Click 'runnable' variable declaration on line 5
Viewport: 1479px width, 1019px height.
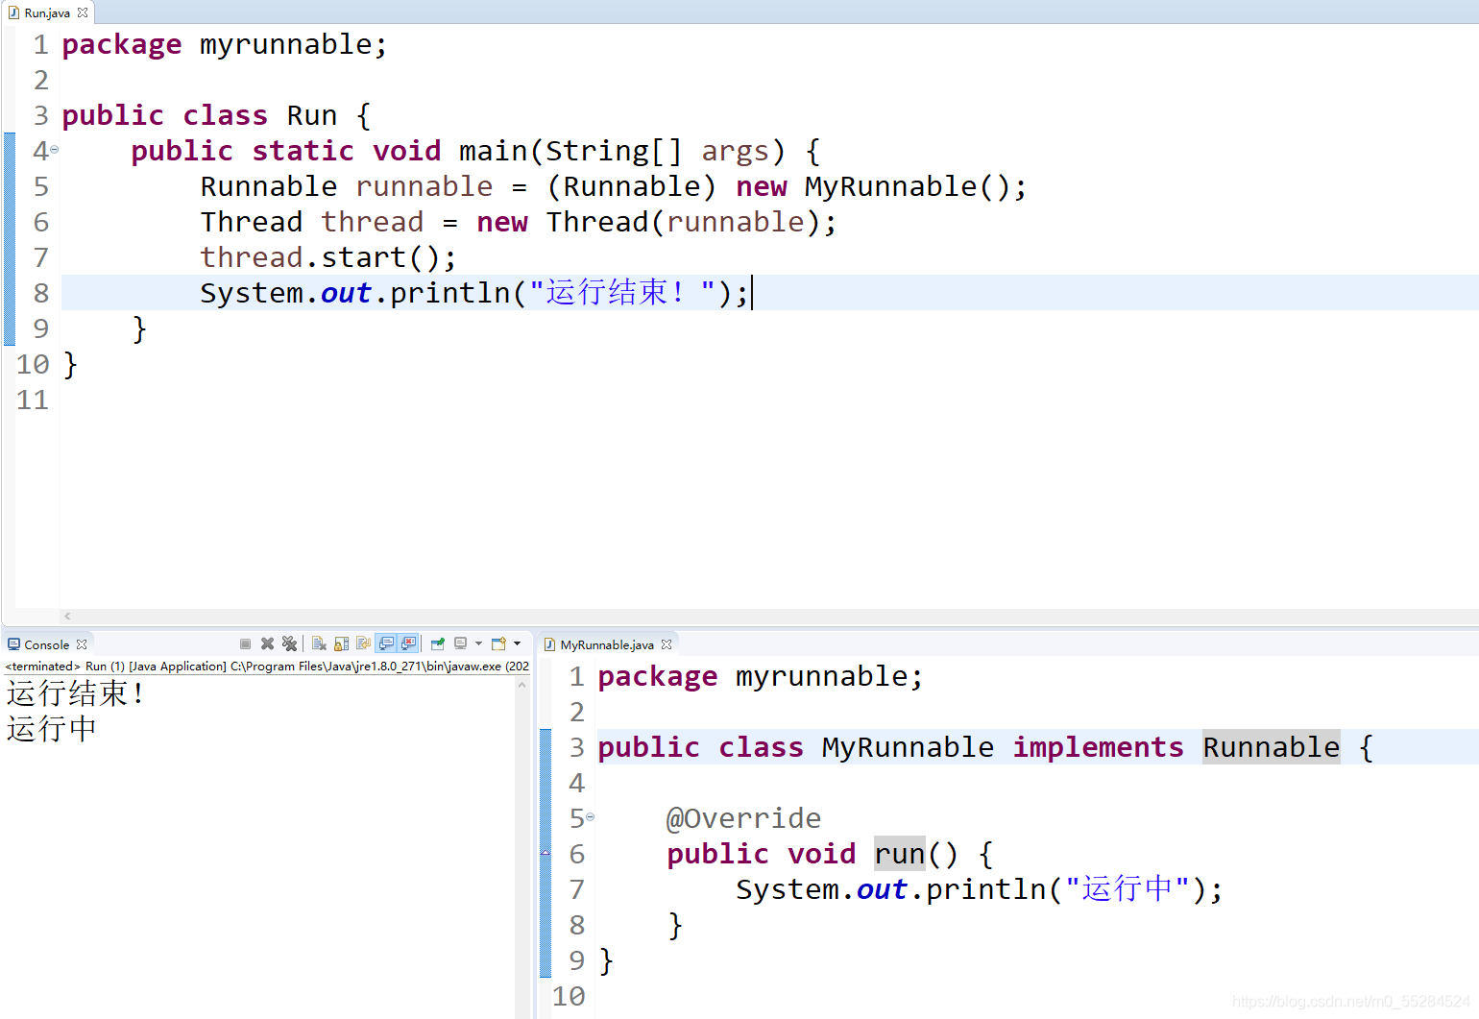pyautogui.click(x=424, y=186)
